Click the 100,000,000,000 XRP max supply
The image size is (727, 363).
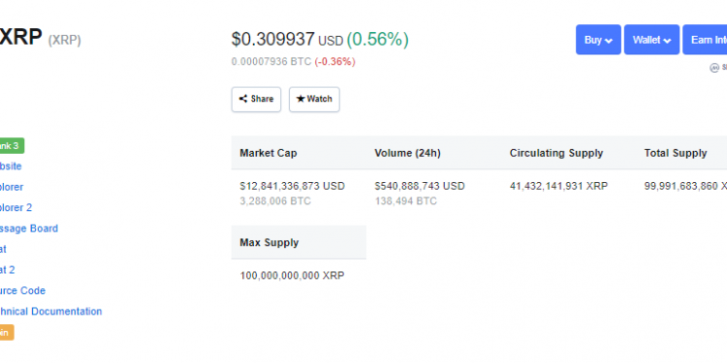tap(292, 276)
